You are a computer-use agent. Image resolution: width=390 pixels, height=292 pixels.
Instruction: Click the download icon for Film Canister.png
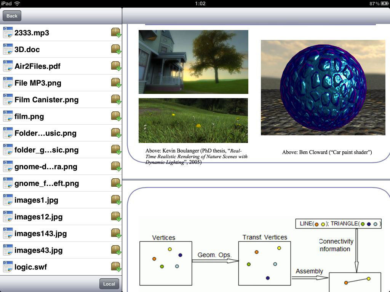coord(116,99)
